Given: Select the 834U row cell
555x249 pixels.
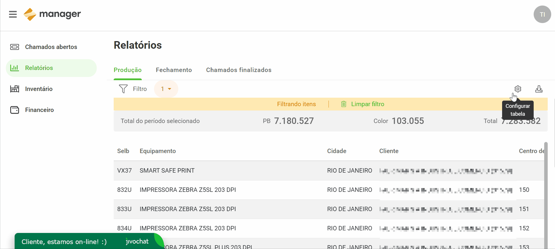Looking at the screenshot, I should (x=125, y=228).
